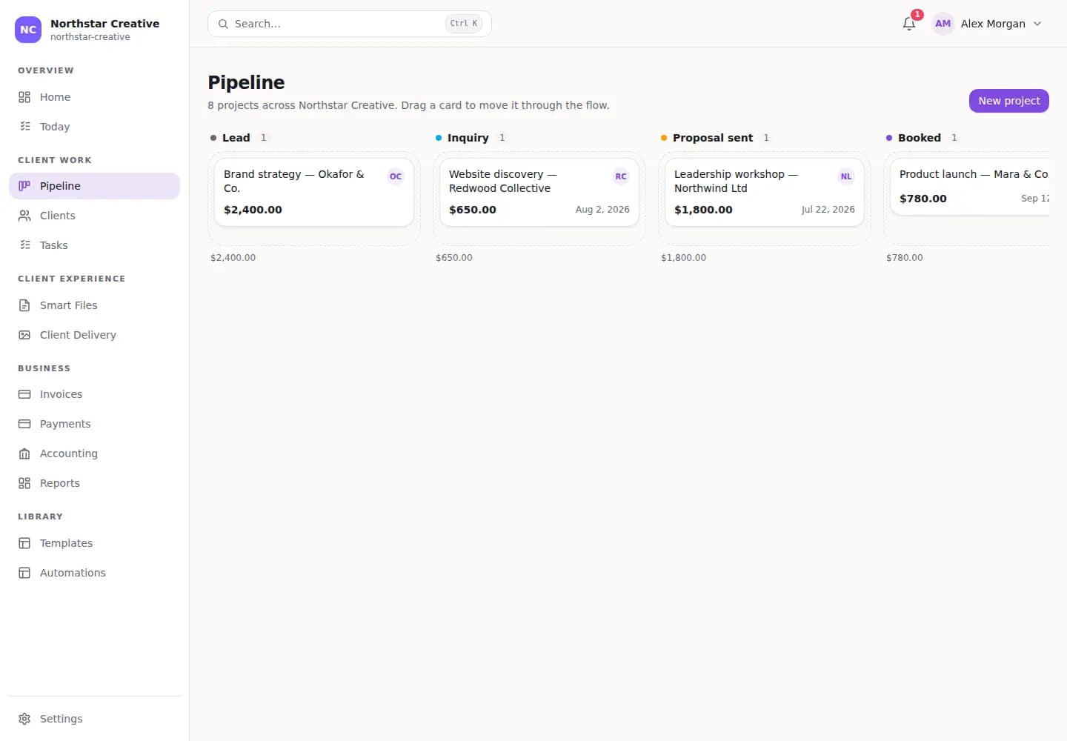
Task: Click the Proposal sent column header
Action: (x=713, y=138)
